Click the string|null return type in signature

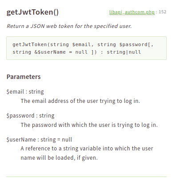click(x=124, y=52)
